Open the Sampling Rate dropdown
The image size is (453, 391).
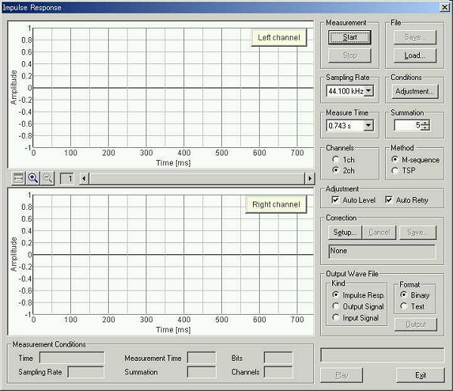pyautogui.click(x=368, y=91)
